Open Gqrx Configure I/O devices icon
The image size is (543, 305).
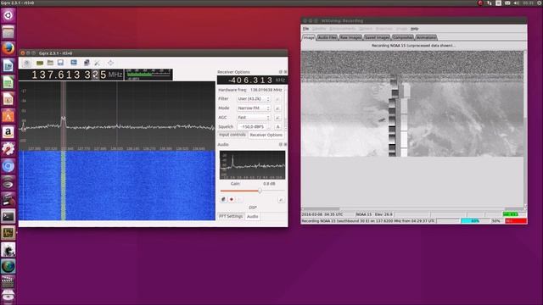pos(40,63)
